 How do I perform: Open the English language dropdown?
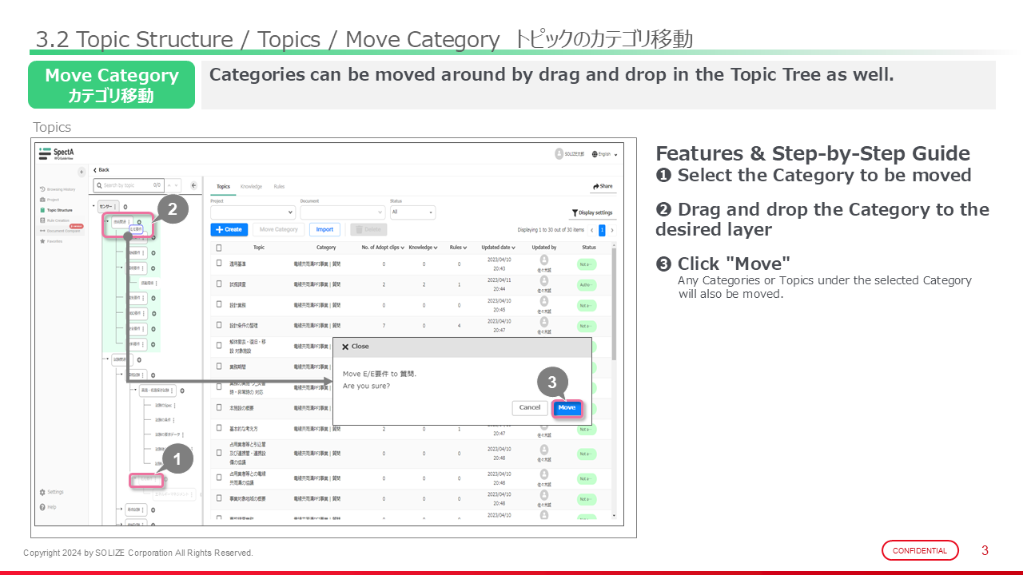tap(605, 154)
